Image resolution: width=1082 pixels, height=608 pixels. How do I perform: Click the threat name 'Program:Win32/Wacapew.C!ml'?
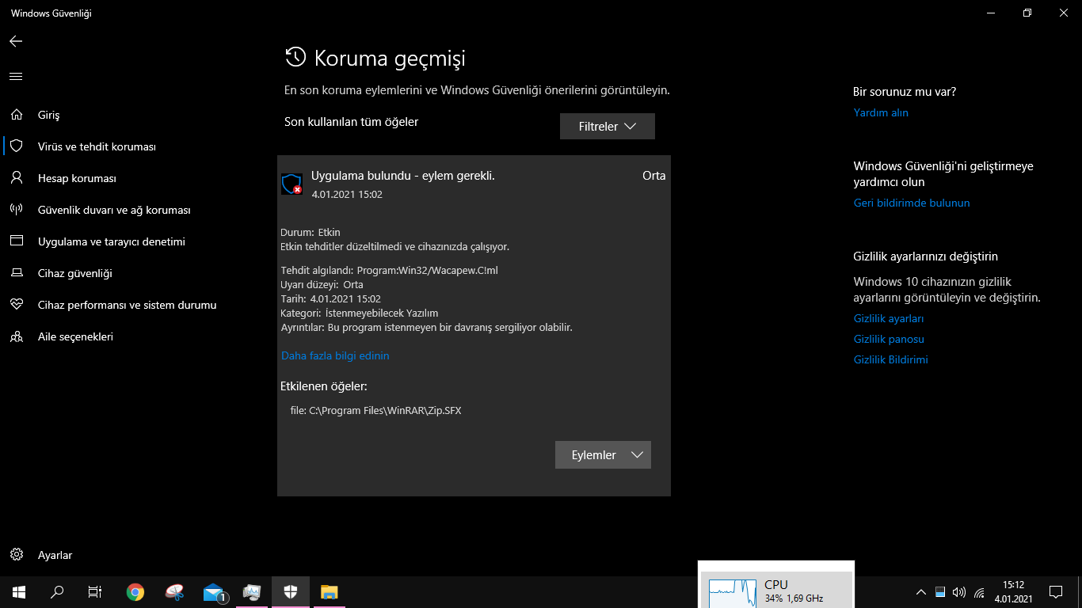427,271
